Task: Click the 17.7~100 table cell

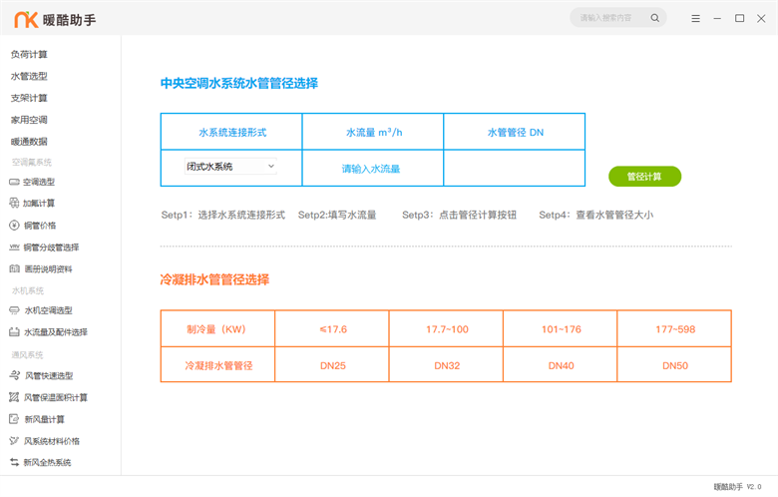Action: click(x=447, y=329)
